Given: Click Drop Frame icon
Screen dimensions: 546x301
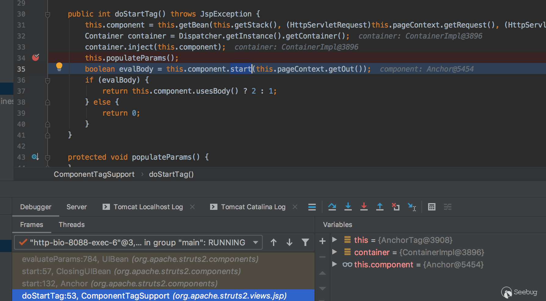Looking at the screenshot, I should click(x=395, y=207).
